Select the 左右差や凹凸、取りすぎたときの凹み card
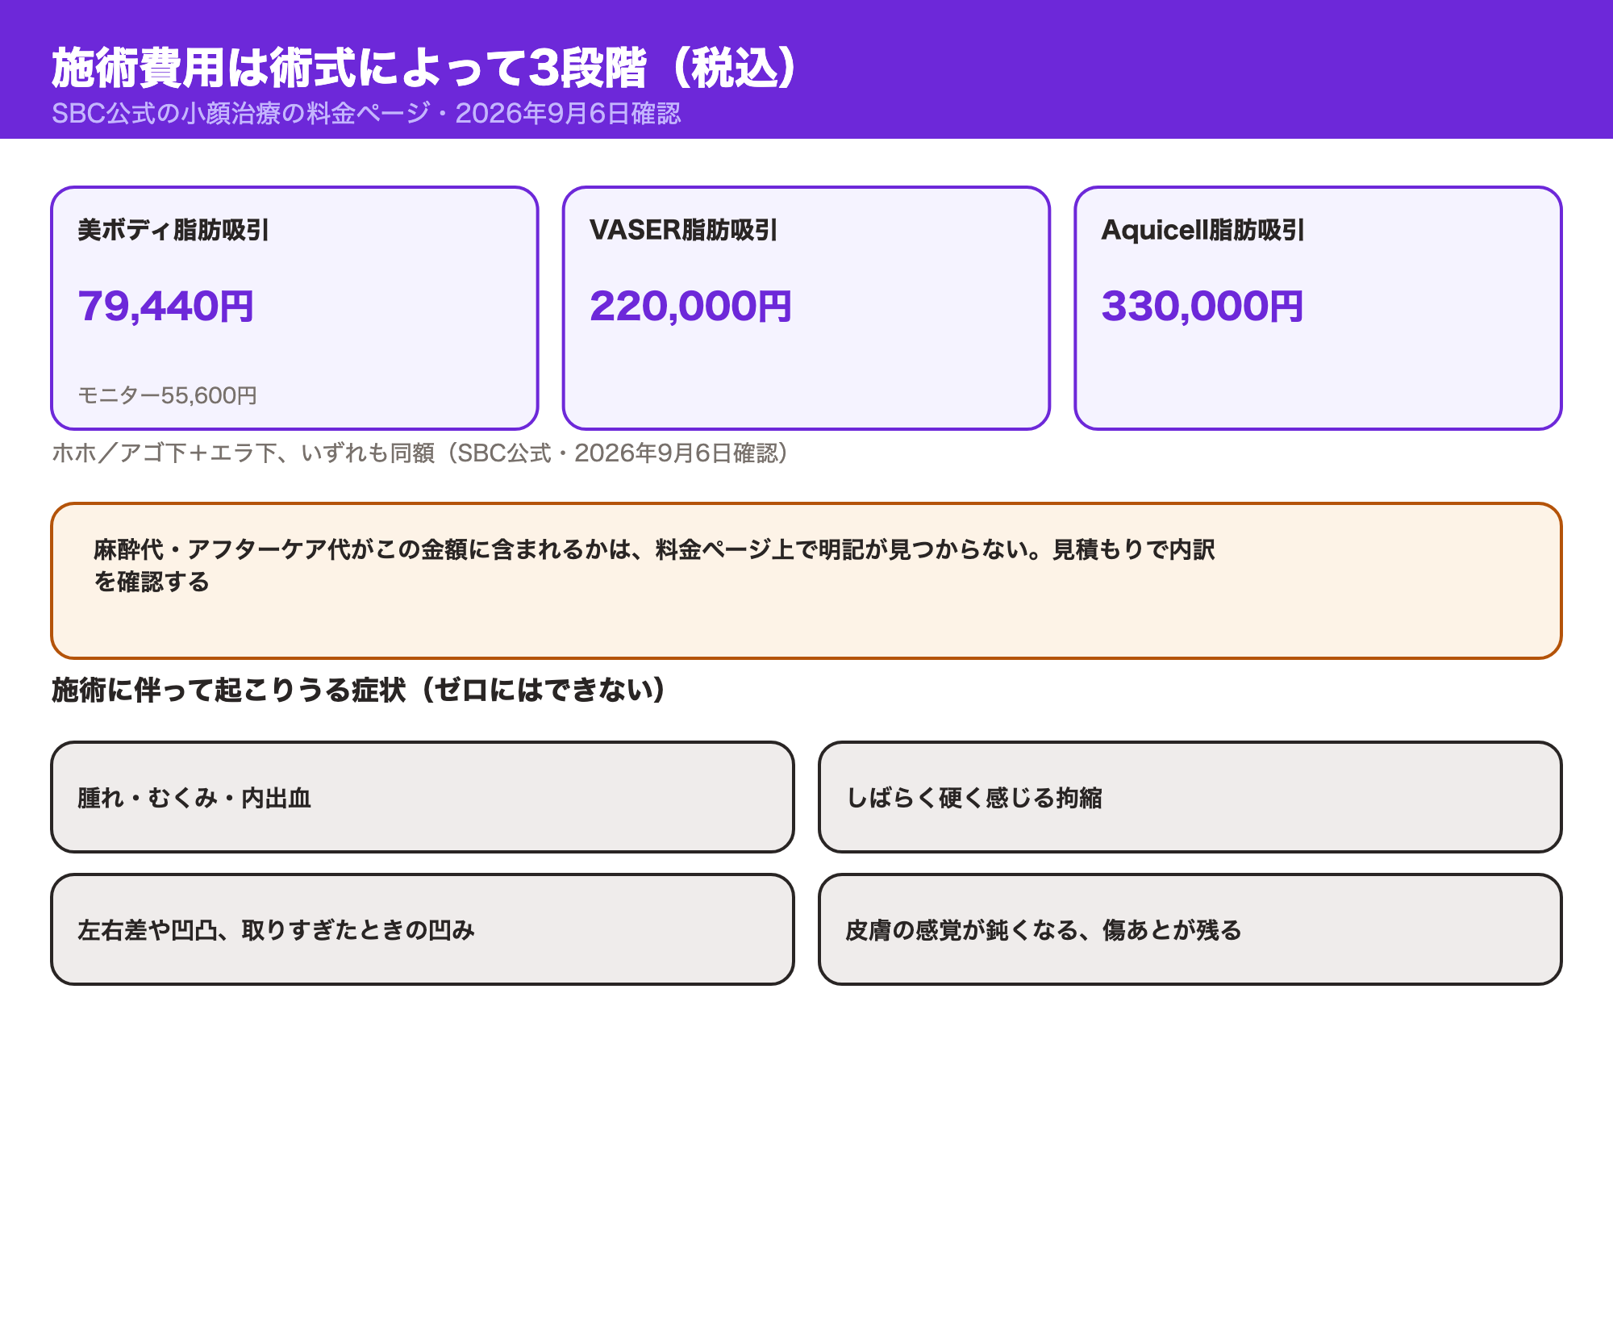This screenshot has height=1323, width=1613. [423, 929]
